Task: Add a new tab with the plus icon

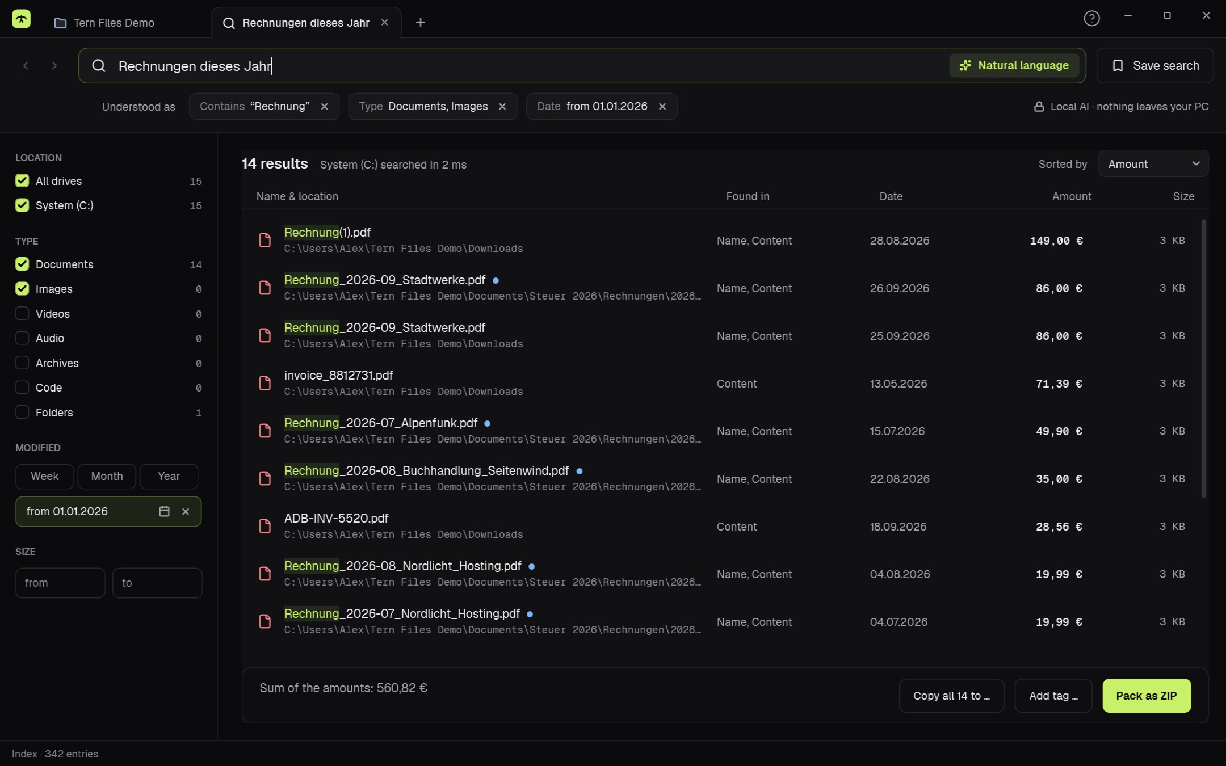Action: click(420, 22)
